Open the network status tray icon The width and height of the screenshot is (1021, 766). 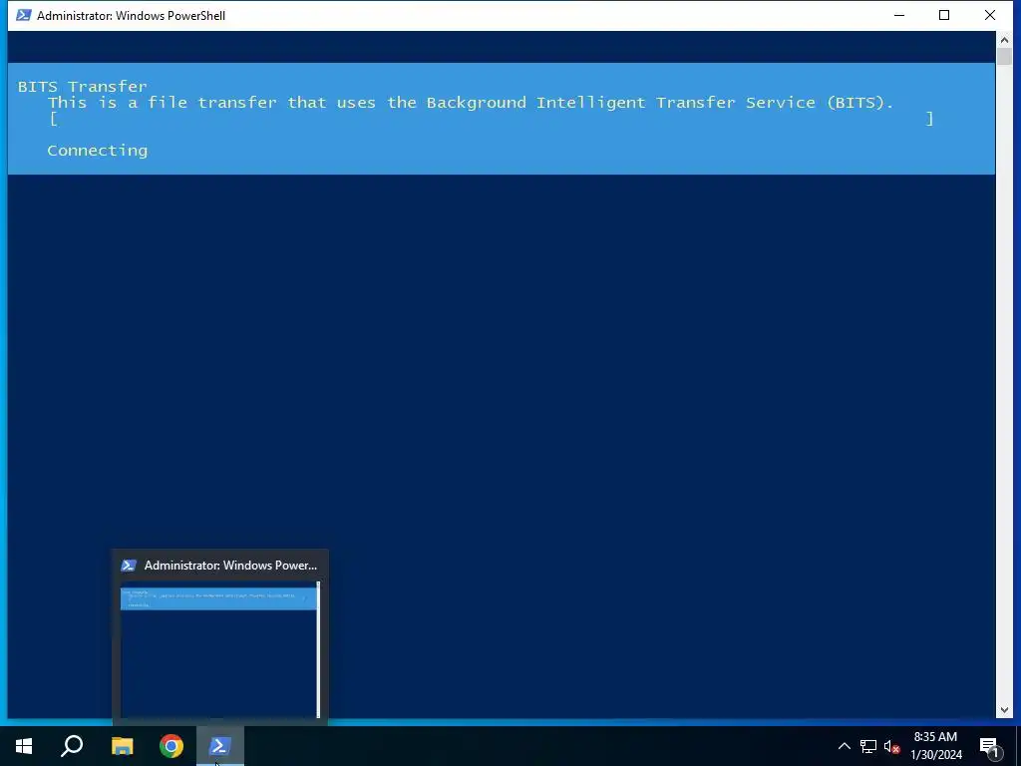click(x=868, y=746)
